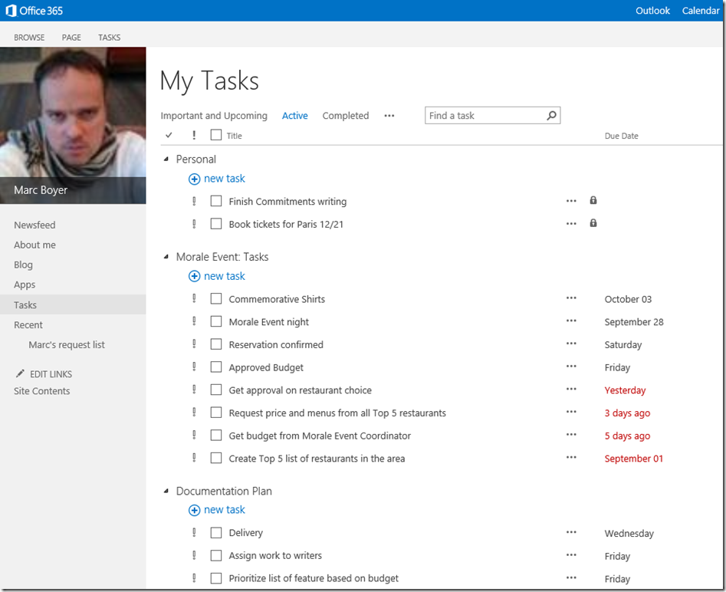The width and height of the screenshot is (726, 592).
Task: Click the checkmark completion column header icon
Action: (x=169, y=135)
